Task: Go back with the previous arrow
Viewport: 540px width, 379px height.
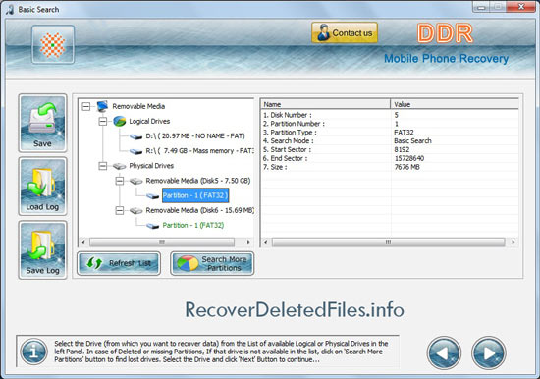Action: pyautogui.click(x=444, y=352)
